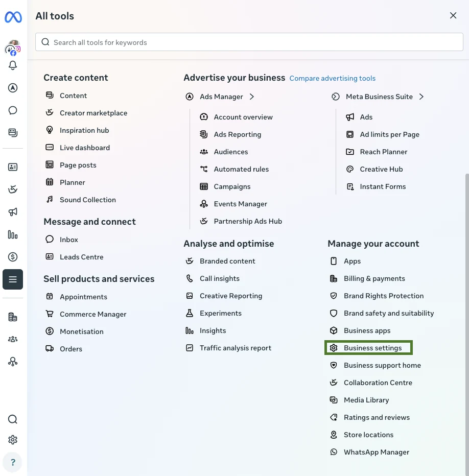Click the magnifier search icon in sidebar
469x476 pixels.
13,419
